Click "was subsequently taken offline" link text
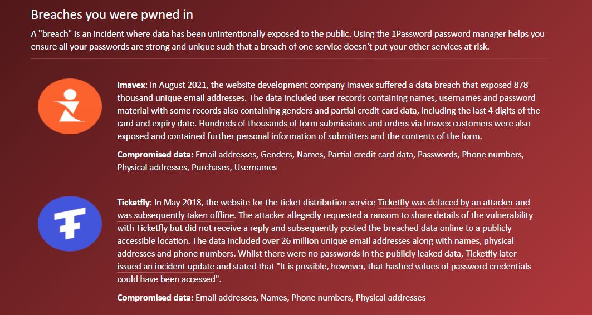This screenshot has width=592, height=315. tap(175, 215)
